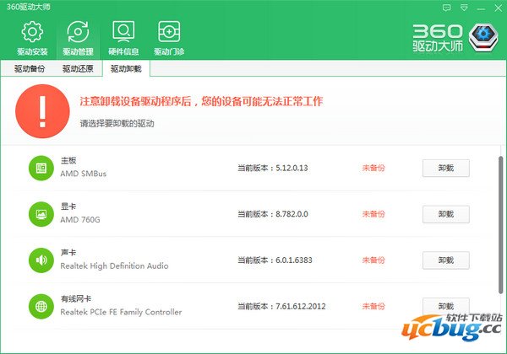Select the AMD 760G device name
The width and height of the screenshot is (507, 354).
[x=80, y=219]
